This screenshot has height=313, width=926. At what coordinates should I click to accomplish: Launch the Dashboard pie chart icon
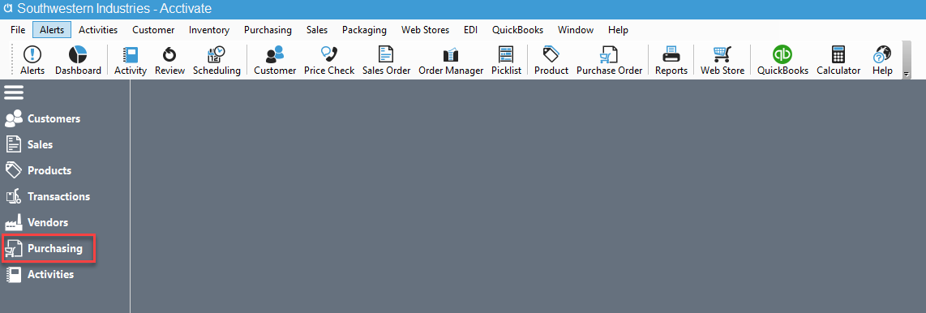point(78,61)
